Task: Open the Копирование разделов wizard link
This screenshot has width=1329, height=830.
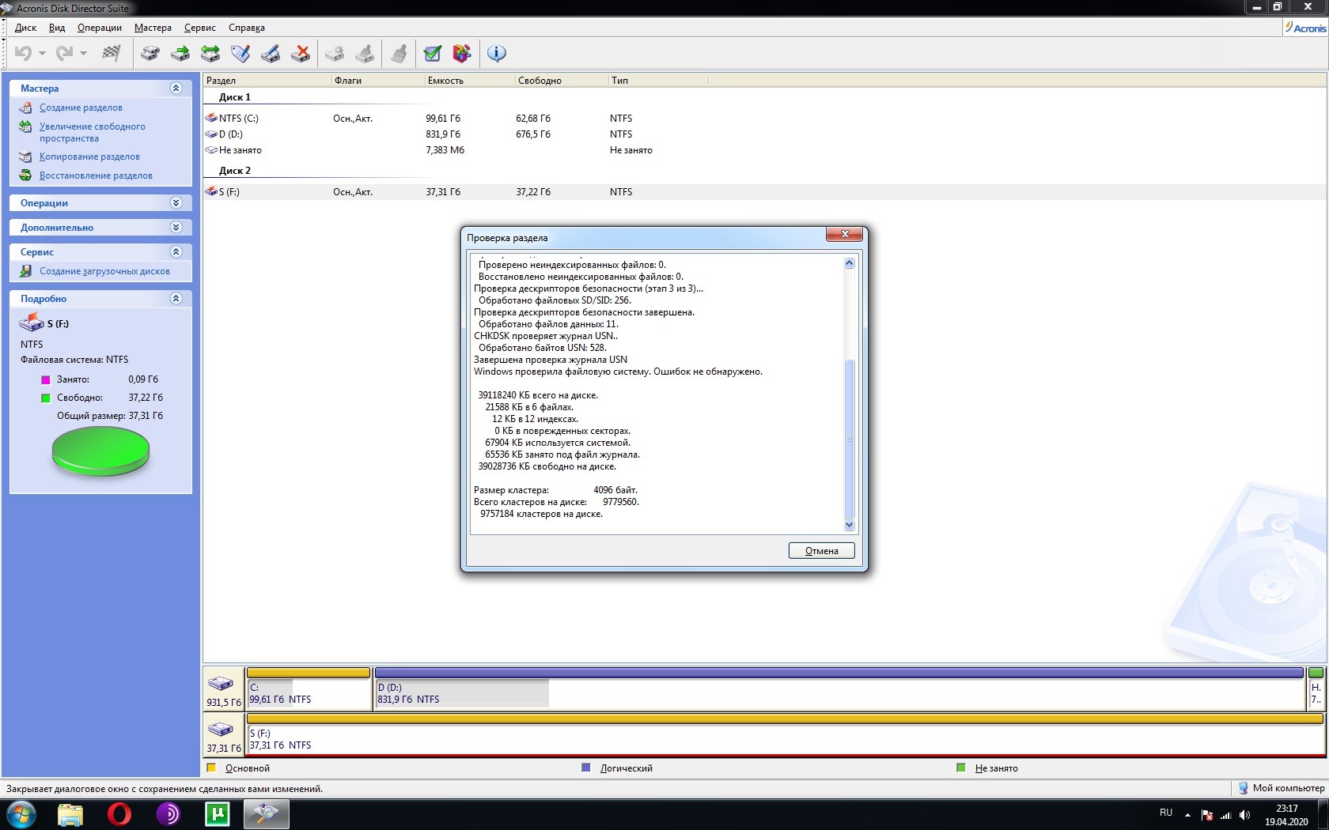Action: point(89,157)
